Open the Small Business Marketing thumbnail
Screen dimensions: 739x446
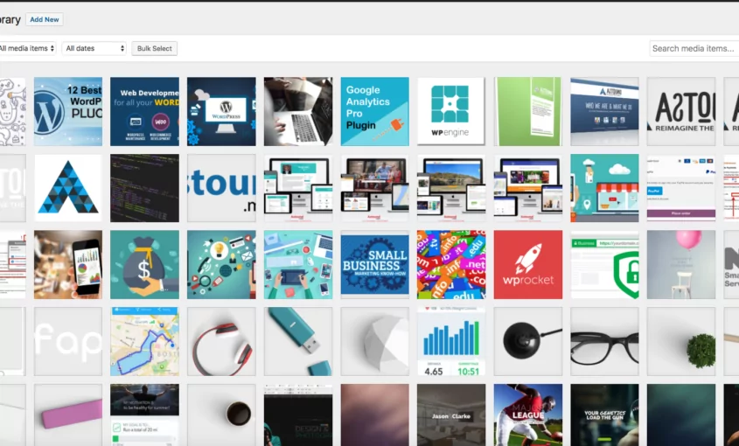375,264
